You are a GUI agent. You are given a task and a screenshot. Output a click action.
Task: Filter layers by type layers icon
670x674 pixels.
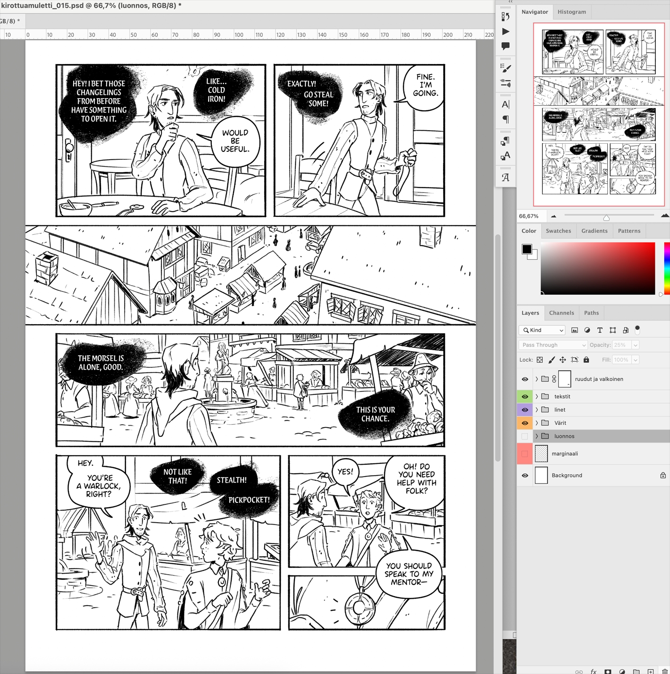pyautogui.click(x=600, y=330)
